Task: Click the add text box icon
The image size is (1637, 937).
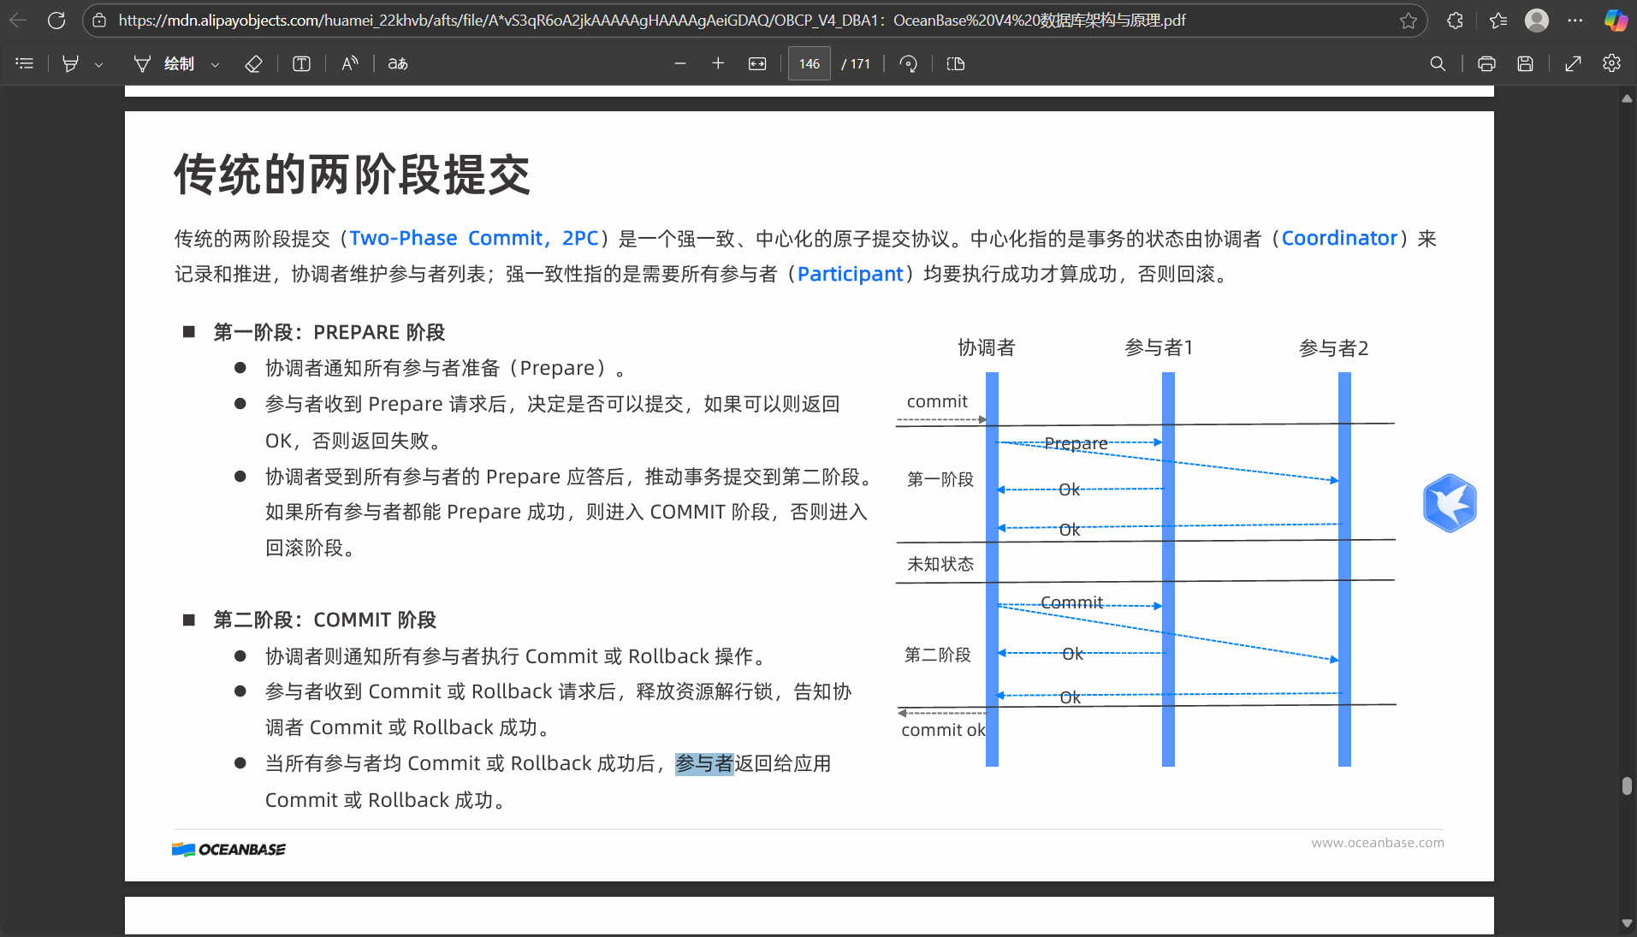Action: 301,63
